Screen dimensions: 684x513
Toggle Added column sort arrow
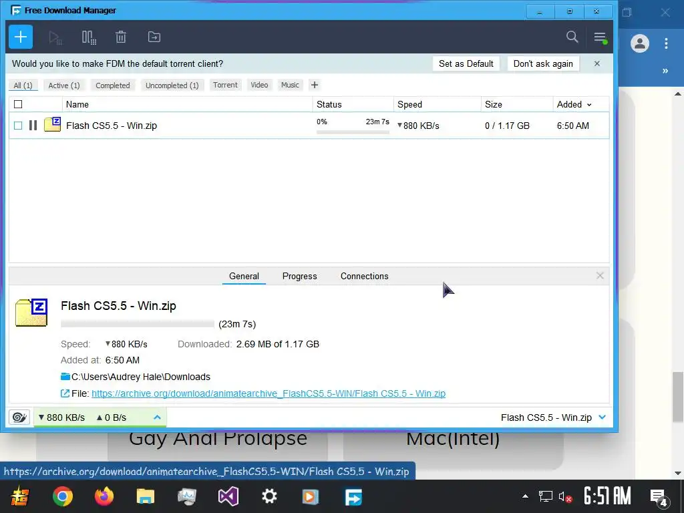[x=589, y=105]
